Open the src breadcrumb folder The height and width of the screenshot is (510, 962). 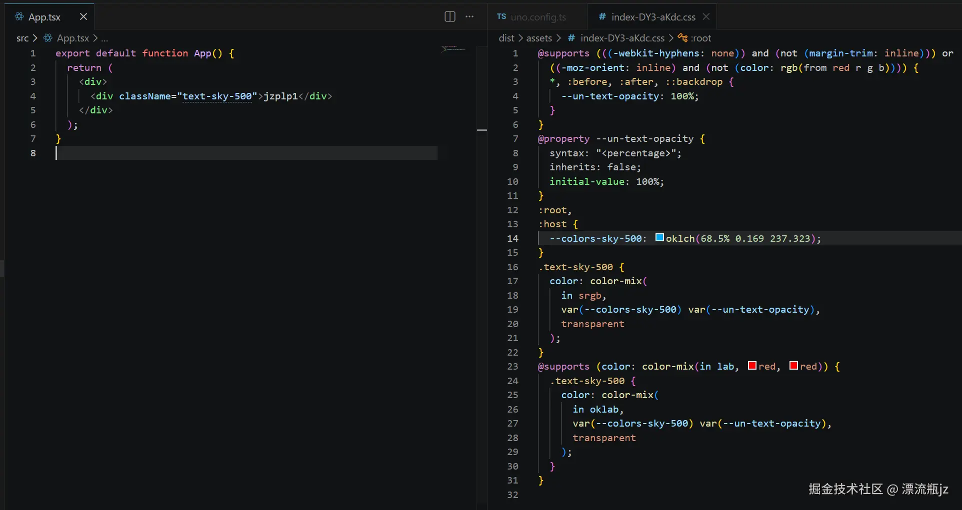(22, 38)
